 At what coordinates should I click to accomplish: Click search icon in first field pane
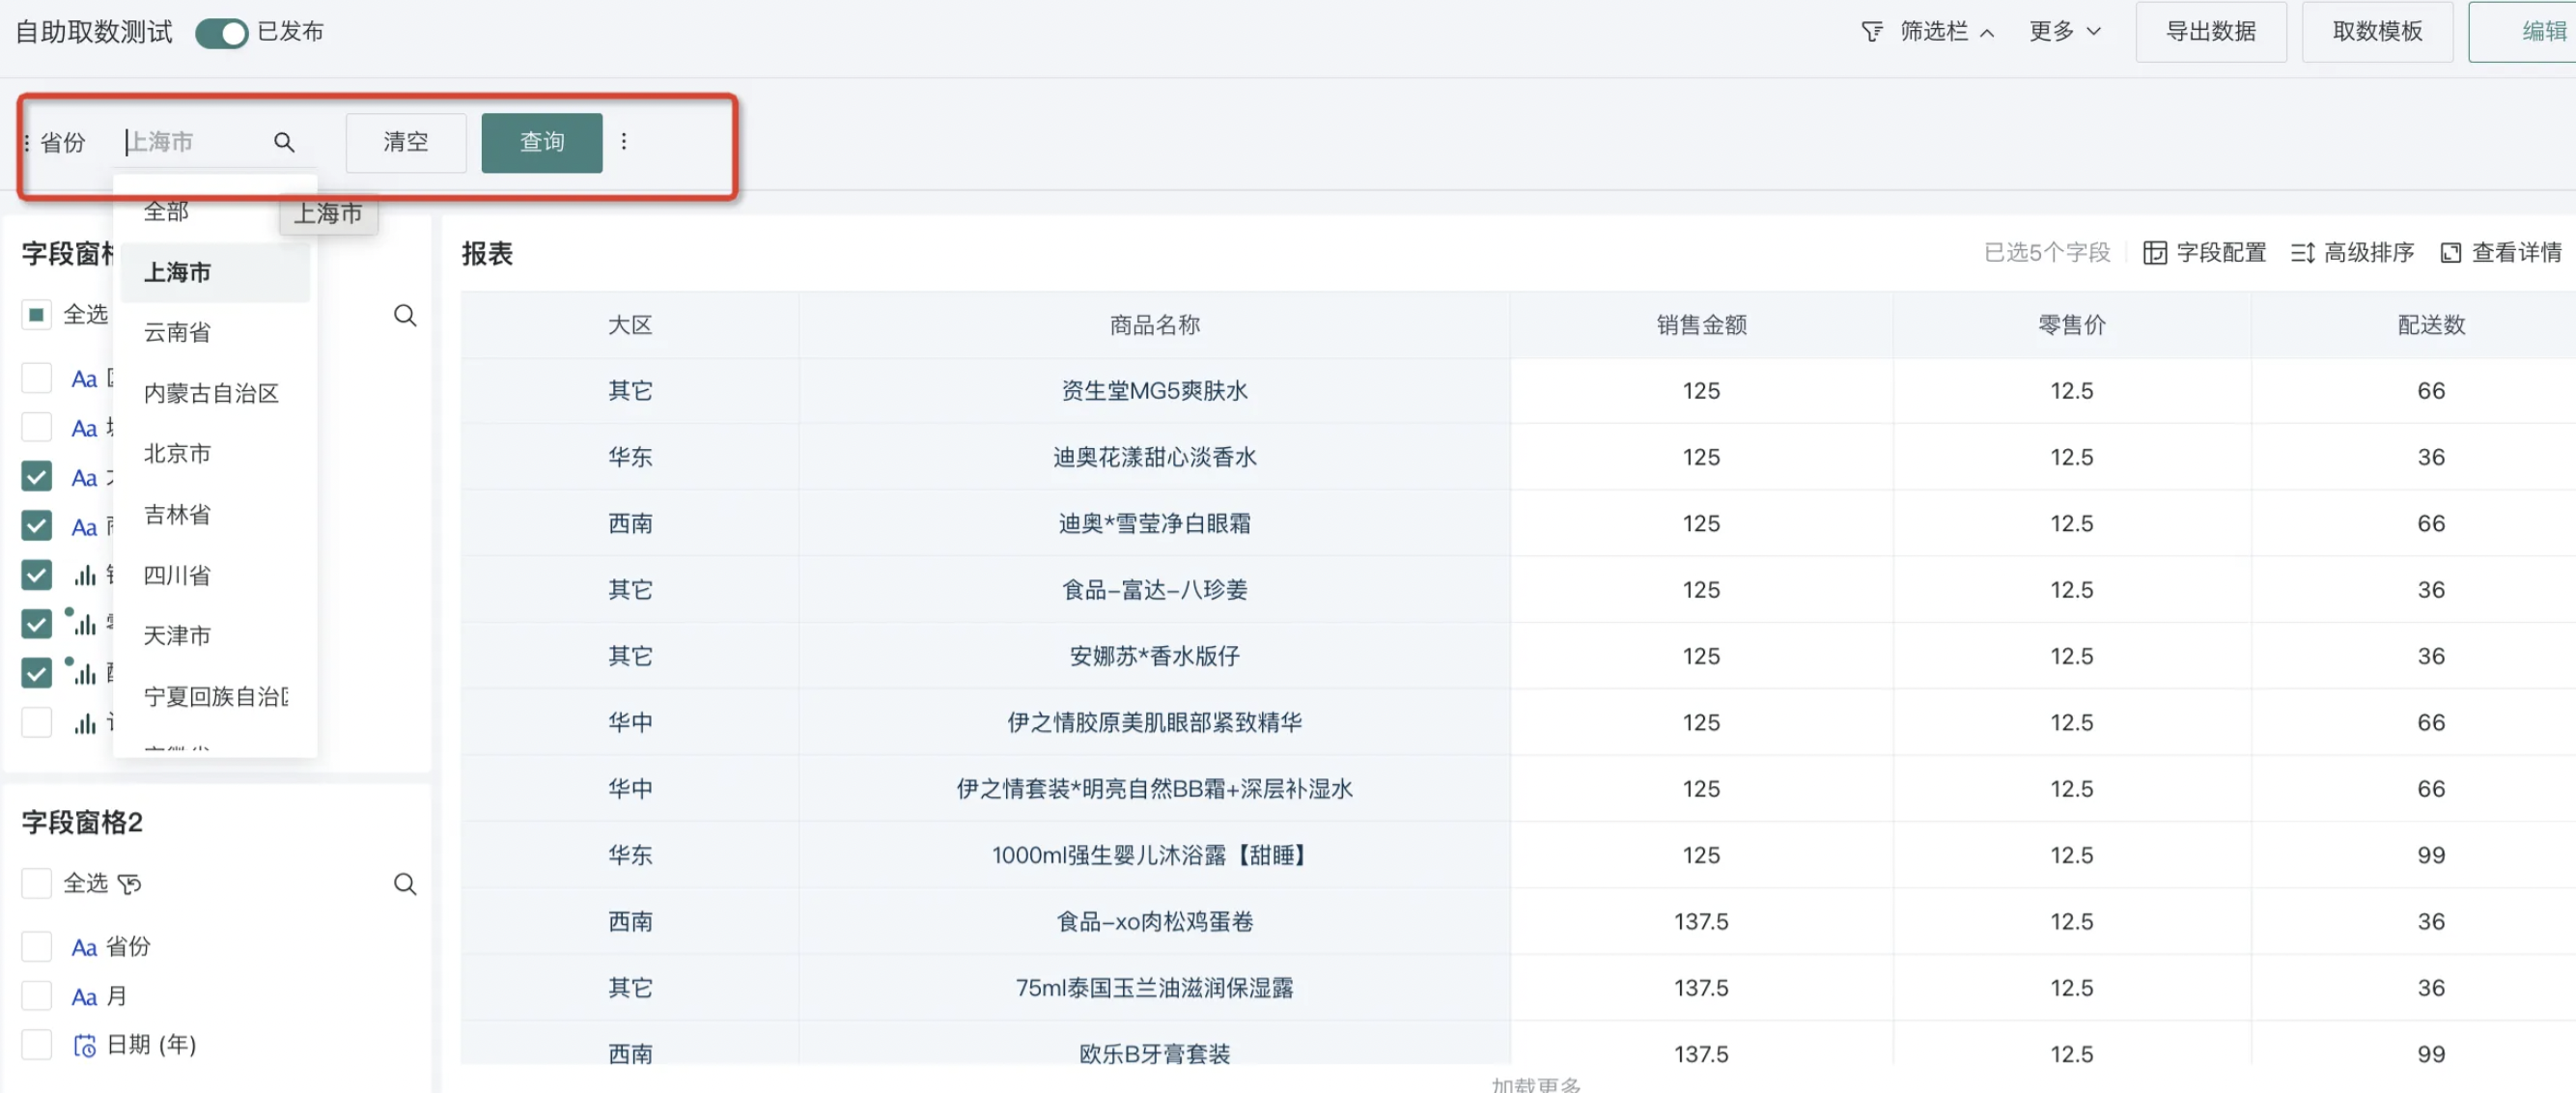click(404, 315)
